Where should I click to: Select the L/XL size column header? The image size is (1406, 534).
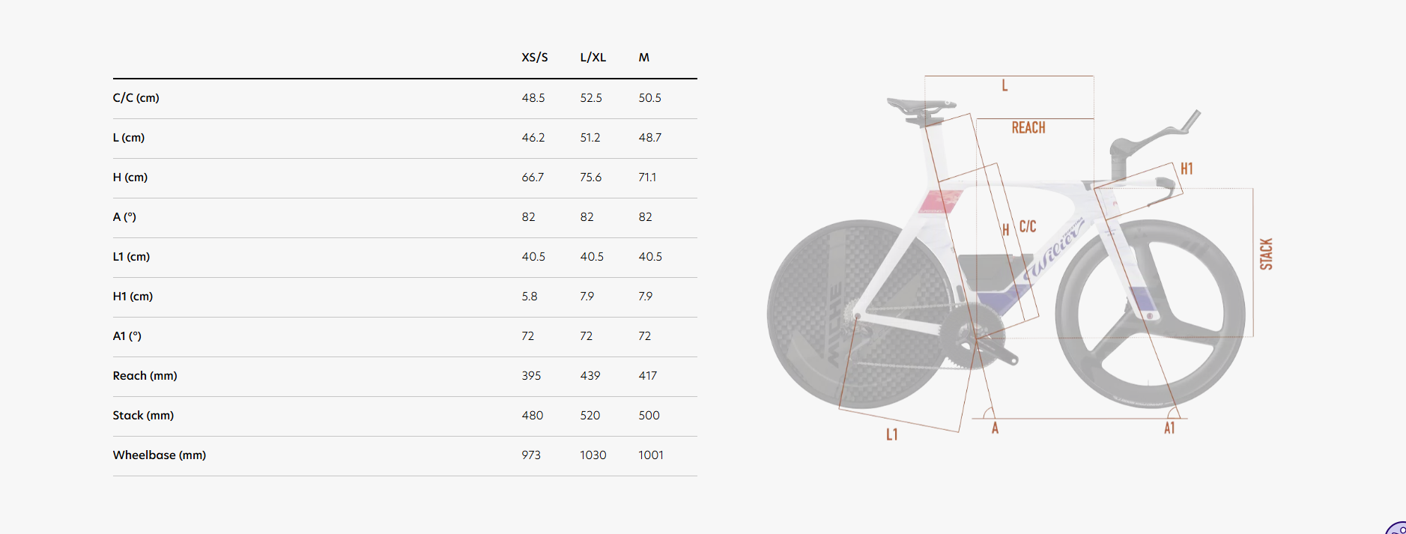coord(593,58)
